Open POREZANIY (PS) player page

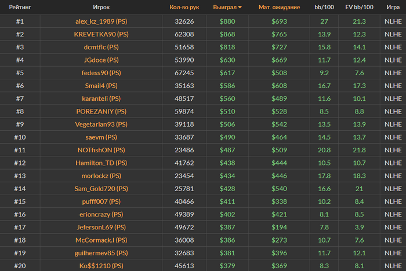[x=101, y=111]
